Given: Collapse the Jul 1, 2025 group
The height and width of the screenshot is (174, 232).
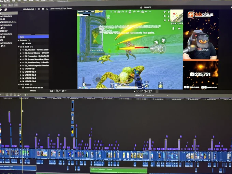Looking at the screenshot, I should (19, 85).
